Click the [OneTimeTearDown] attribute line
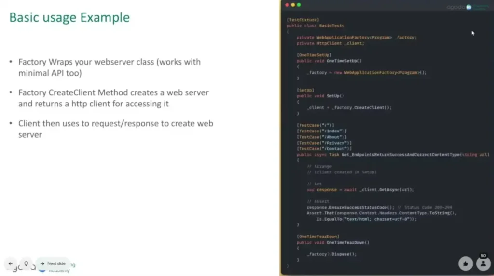 [x=317, y=237]
